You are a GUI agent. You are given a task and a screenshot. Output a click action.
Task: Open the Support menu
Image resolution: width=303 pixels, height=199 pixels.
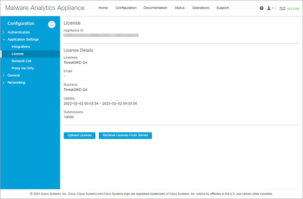coord(222,8)
